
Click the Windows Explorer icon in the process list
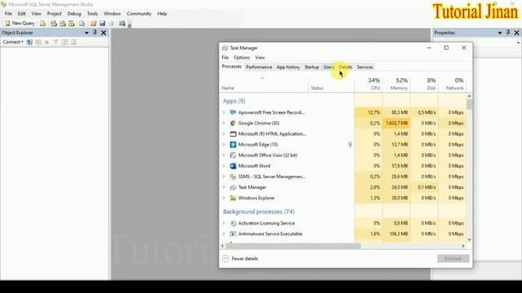(x=233, y=198)
